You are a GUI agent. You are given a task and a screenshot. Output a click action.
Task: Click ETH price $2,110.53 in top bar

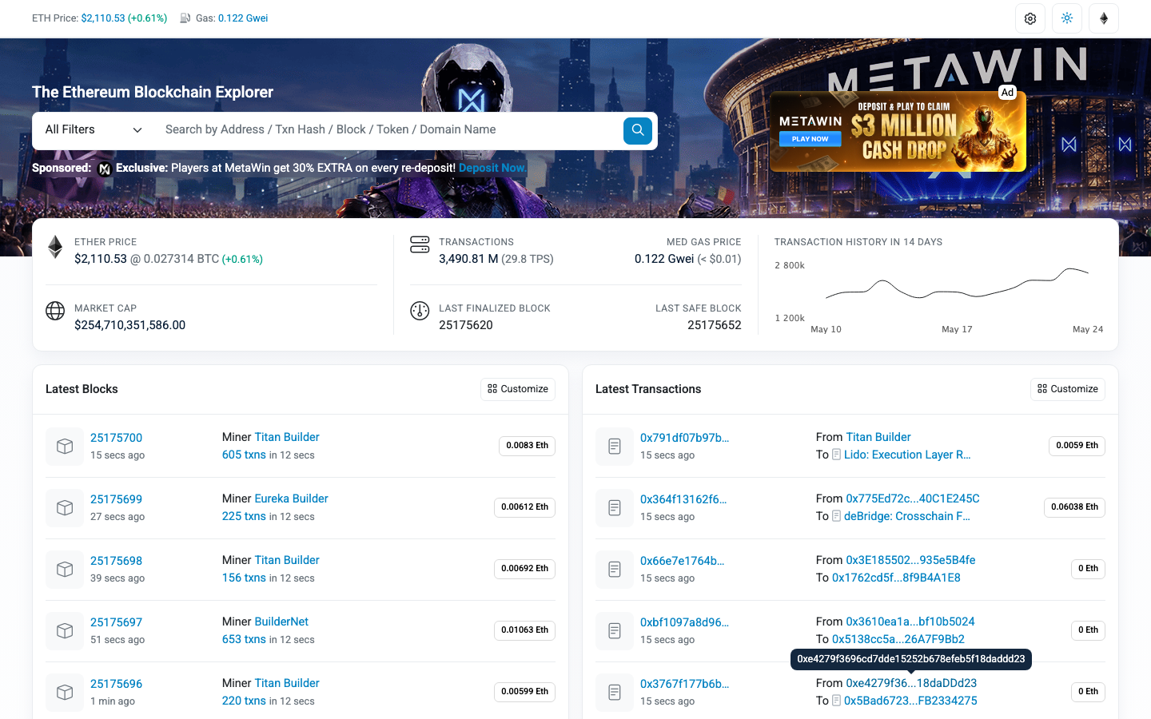103,18
